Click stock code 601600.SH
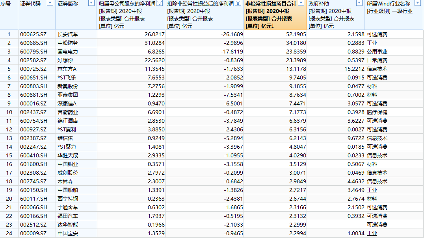 tap(33, 164)
